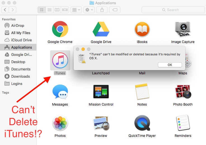Open Logins folder in the sidebar

click(x=18, y=84)
